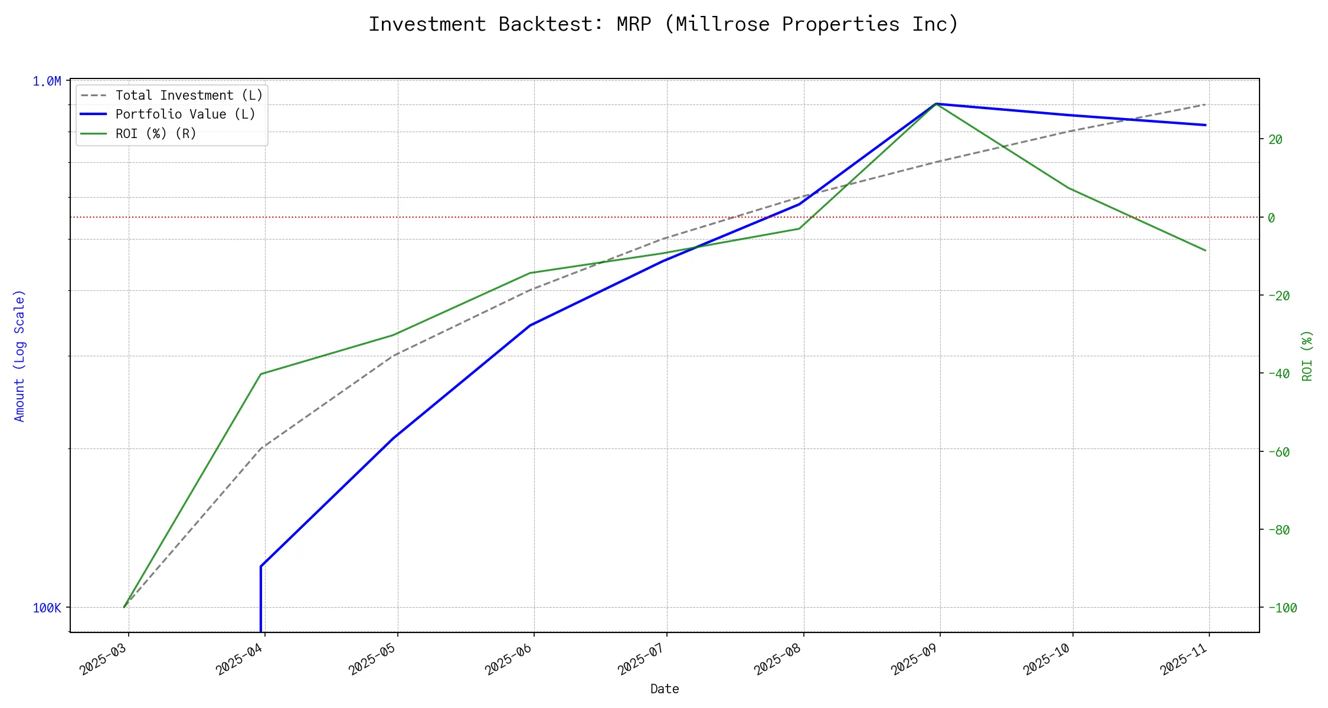
Task: Click the green ROI legend line sample
Action: (x=93, y=134)
